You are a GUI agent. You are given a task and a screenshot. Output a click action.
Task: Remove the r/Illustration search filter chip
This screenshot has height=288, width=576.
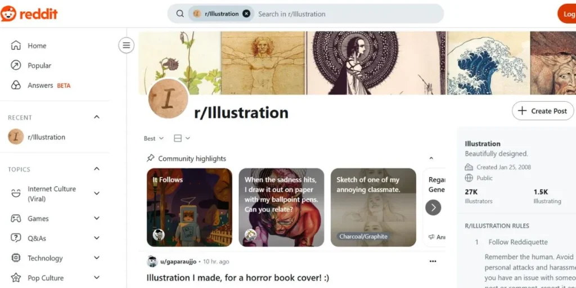click(246, 14)
